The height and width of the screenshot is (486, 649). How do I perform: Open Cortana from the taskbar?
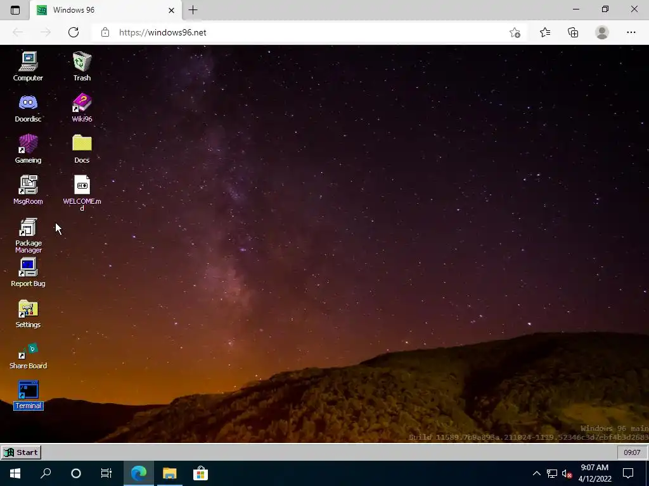[x=76, y=473]
